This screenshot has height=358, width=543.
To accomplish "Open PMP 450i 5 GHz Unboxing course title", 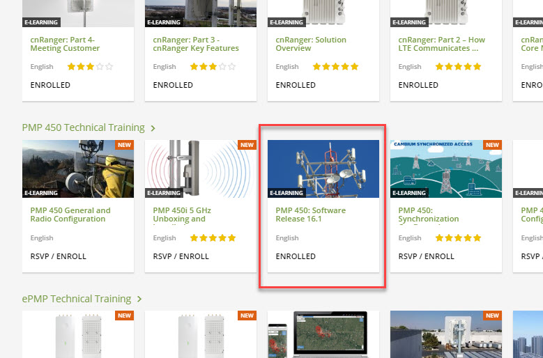I will tap(182, 215).
